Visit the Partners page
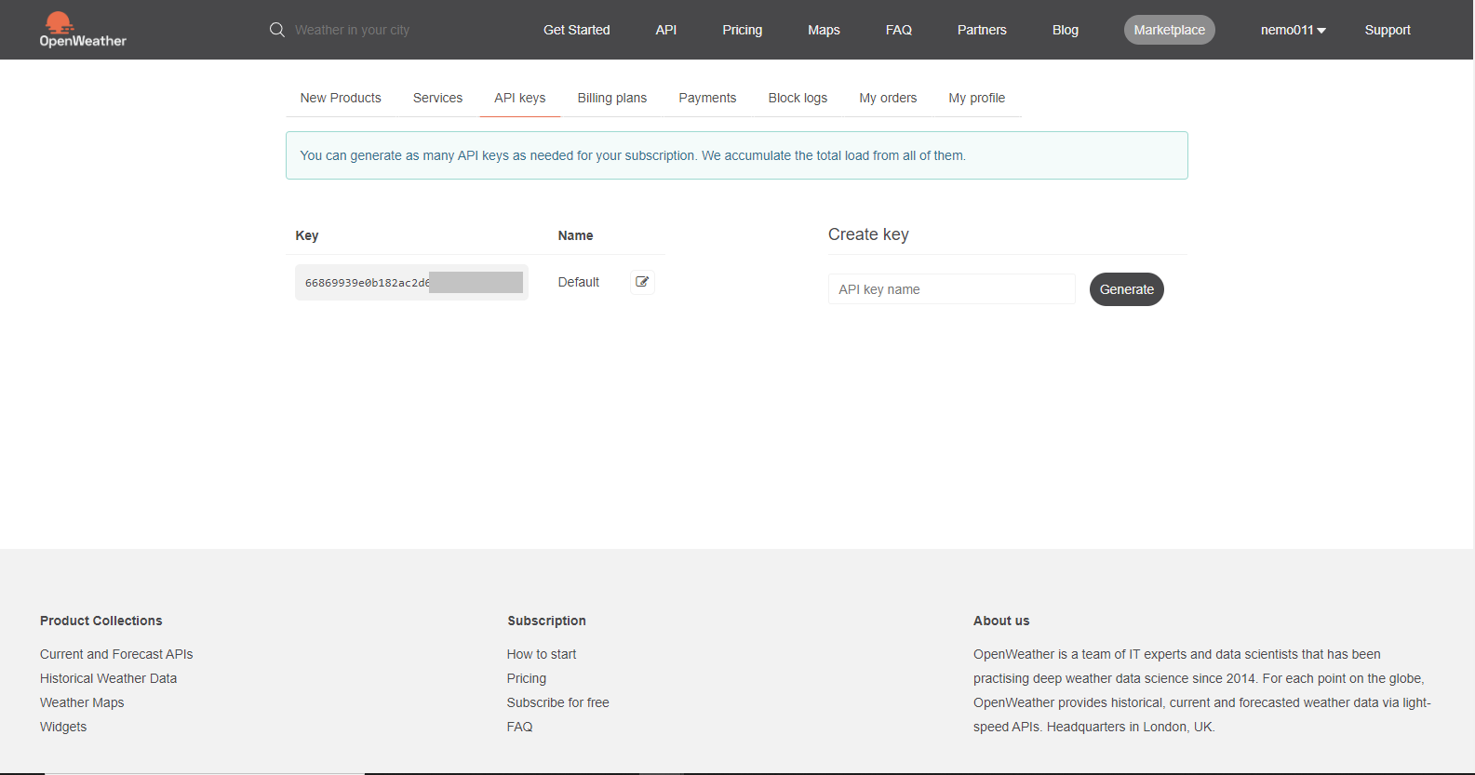The width and height of the screenshot is (1475, 775). coord(982,30)
